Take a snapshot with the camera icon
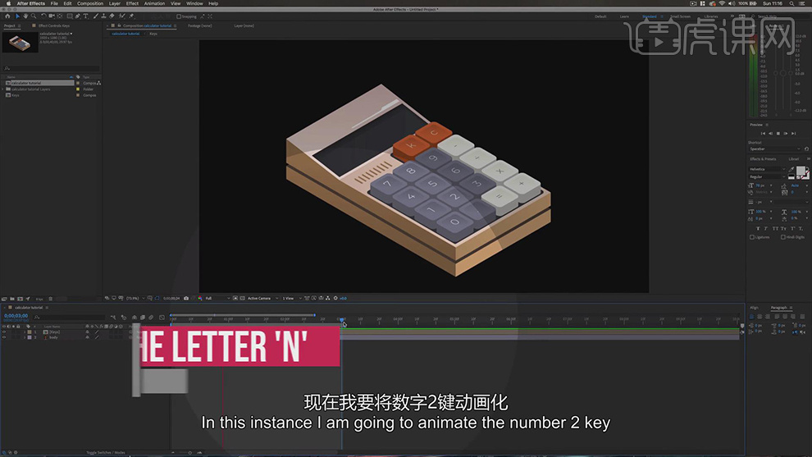 [x=186, y=299]
